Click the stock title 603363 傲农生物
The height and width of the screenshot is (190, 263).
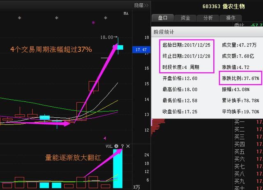224,7
